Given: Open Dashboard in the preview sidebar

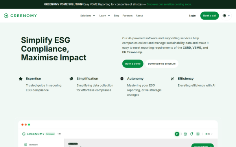Looking at the screenshot, I should 31,145.
